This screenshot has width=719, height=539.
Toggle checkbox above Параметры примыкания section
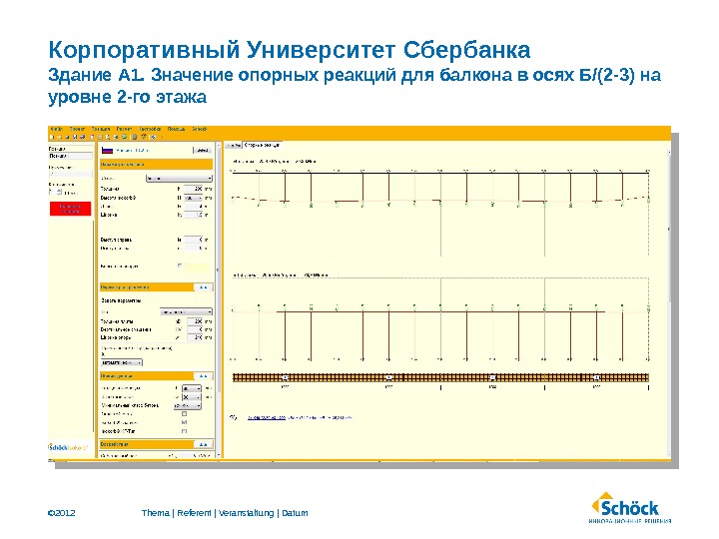(x=180, y=266)
